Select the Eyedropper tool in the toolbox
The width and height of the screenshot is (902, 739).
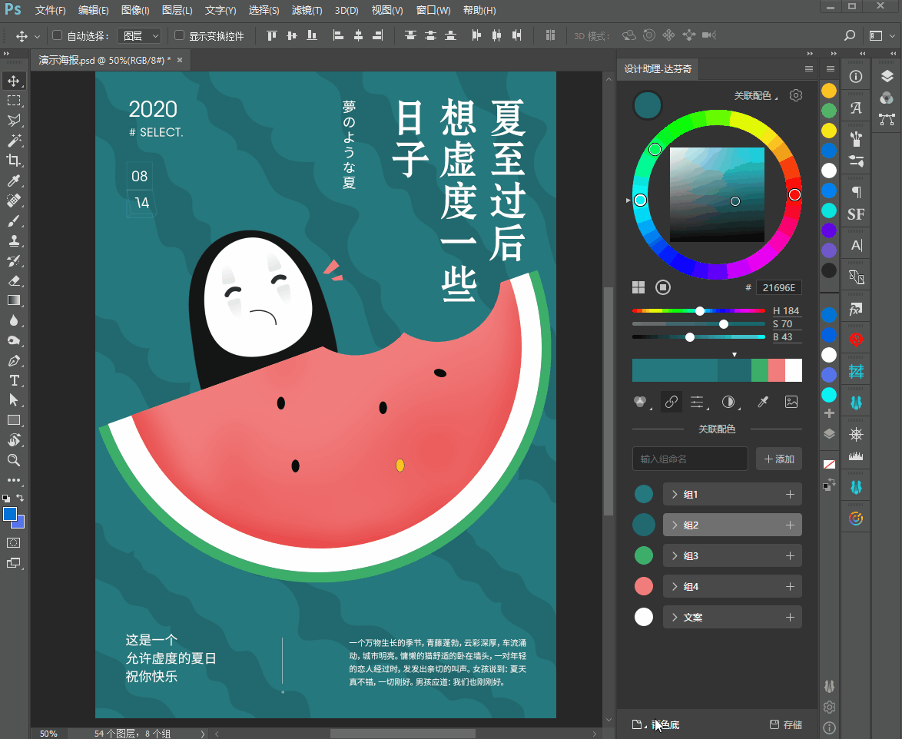14,181
